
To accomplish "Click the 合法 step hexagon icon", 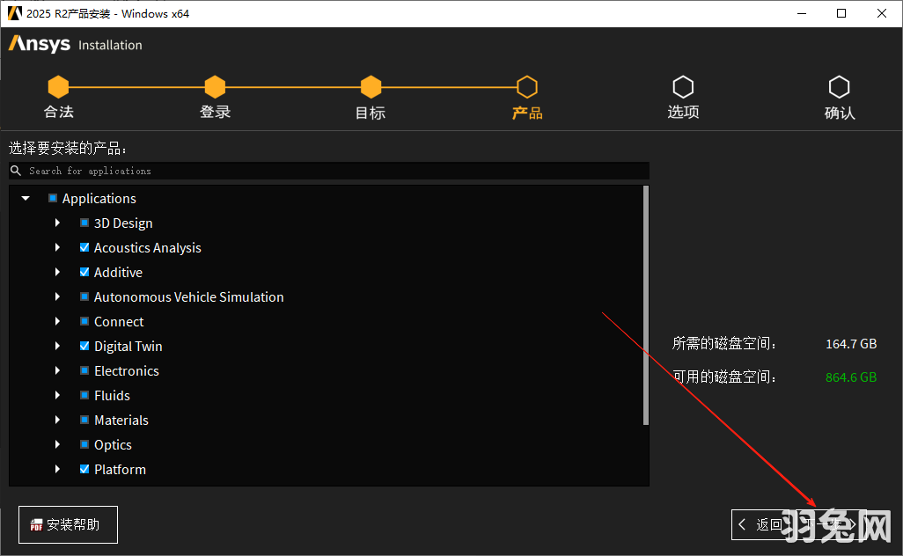I will tap(58, 85).
